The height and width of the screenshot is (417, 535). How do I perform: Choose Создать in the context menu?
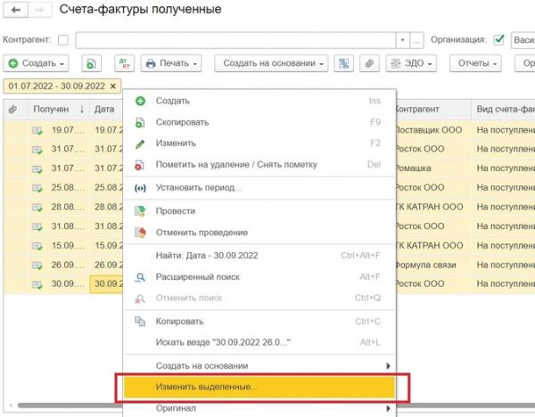[259, 101]
